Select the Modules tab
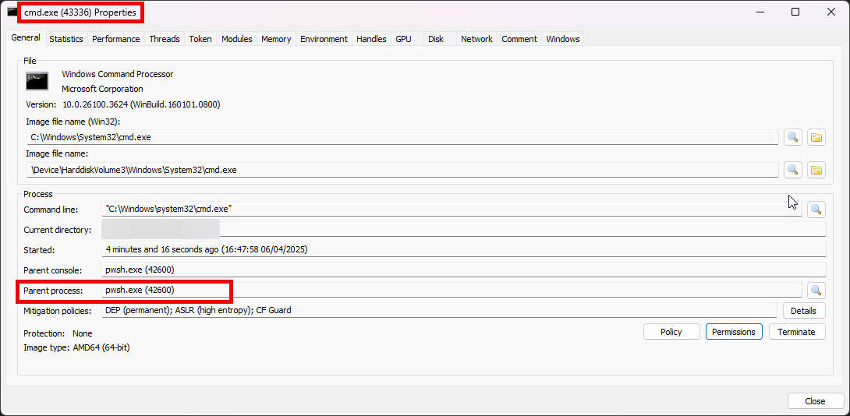This screenshot has width=850, height=416. pyautogui.click(x=236, y=39)
